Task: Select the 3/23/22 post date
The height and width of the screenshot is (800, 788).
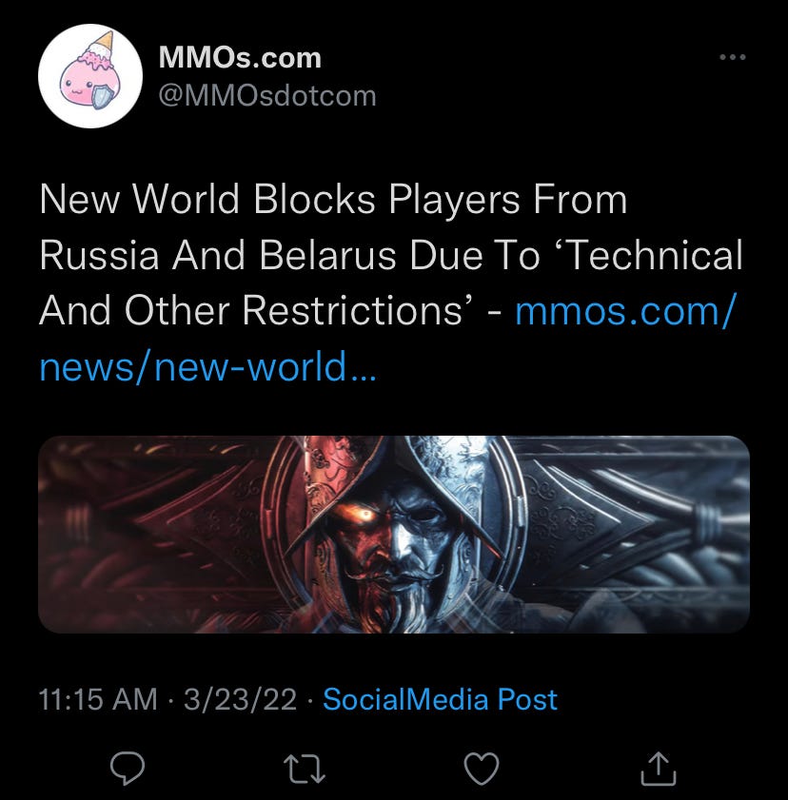Action: (x=240, y=699)
